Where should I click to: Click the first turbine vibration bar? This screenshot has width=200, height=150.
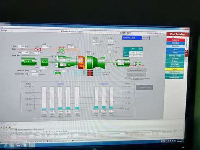(x=44, y=98)
